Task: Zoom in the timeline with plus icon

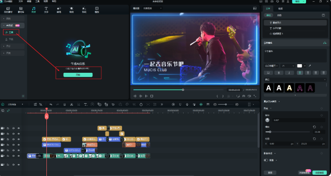Action: 237,104
